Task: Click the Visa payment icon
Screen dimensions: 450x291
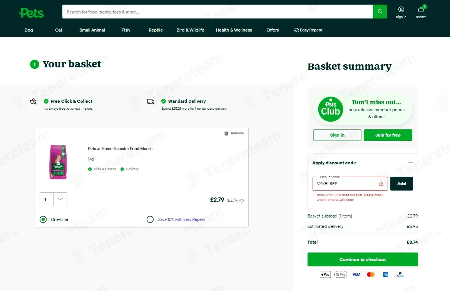Action: [356, 274]
